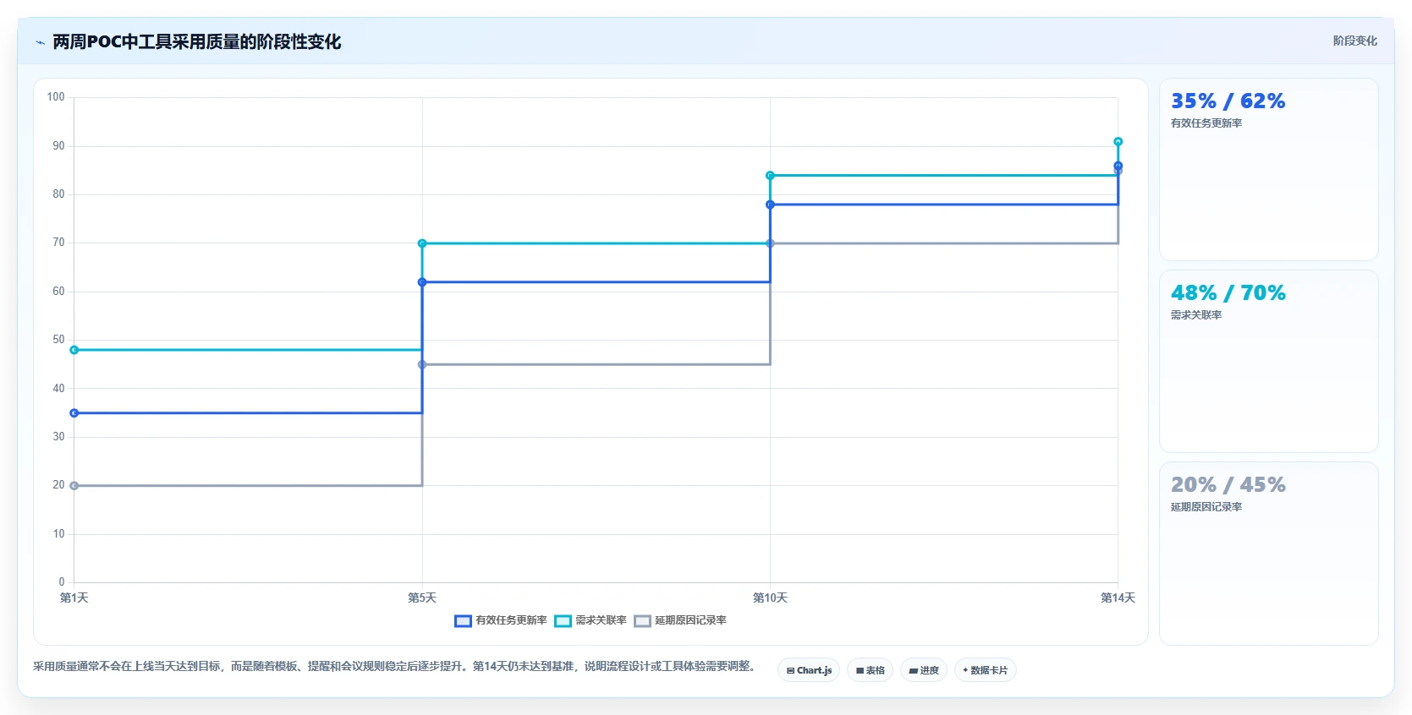Click the footnote text starting 采用质量通常不会
Viewport: 1412px width, 715px height.
point(395,666)
